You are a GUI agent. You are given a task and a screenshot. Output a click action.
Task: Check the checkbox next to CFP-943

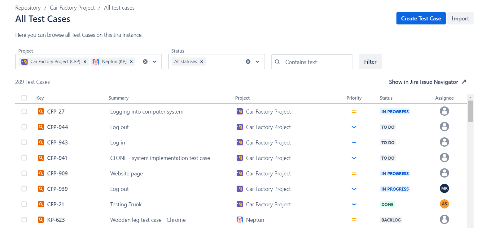click(x=24, y=142)
